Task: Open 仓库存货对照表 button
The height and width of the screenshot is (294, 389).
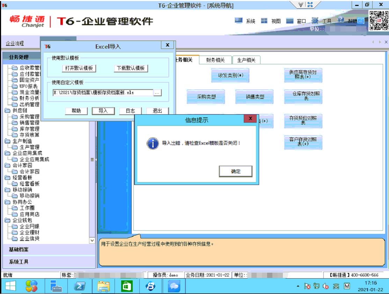Action: (x=303, y=97)
